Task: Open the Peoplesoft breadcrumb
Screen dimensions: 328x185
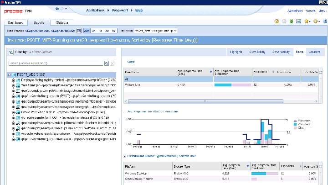Action: 120,10
